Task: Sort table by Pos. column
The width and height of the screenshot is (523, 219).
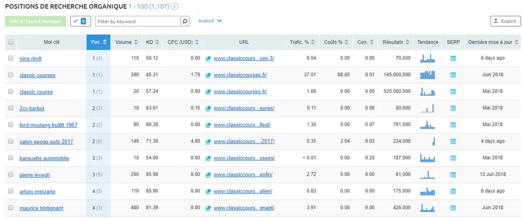Action: pos(99,42)
